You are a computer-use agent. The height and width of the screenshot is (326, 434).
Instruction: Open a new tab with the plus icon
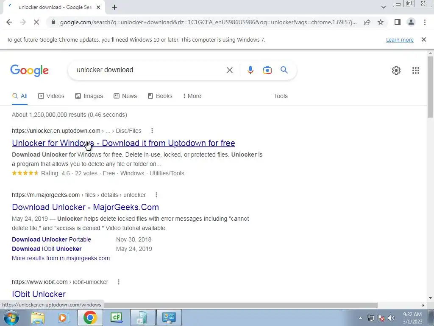pyautogui.click(x=114, y=8)
